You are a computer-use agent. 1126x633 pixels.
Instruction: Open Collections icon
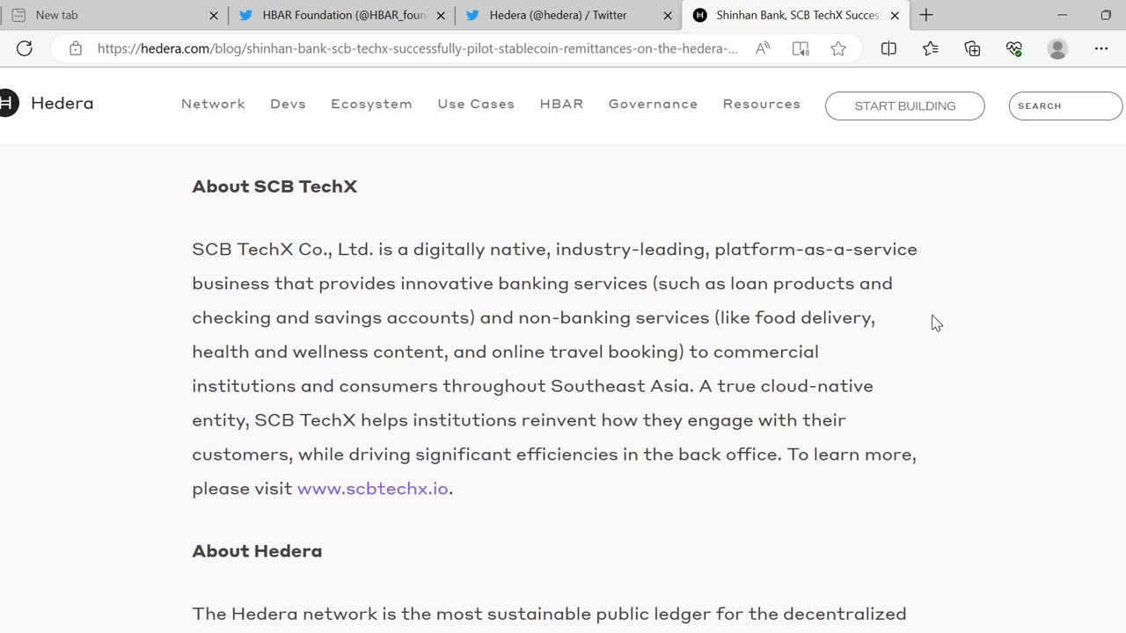(972, 48)
